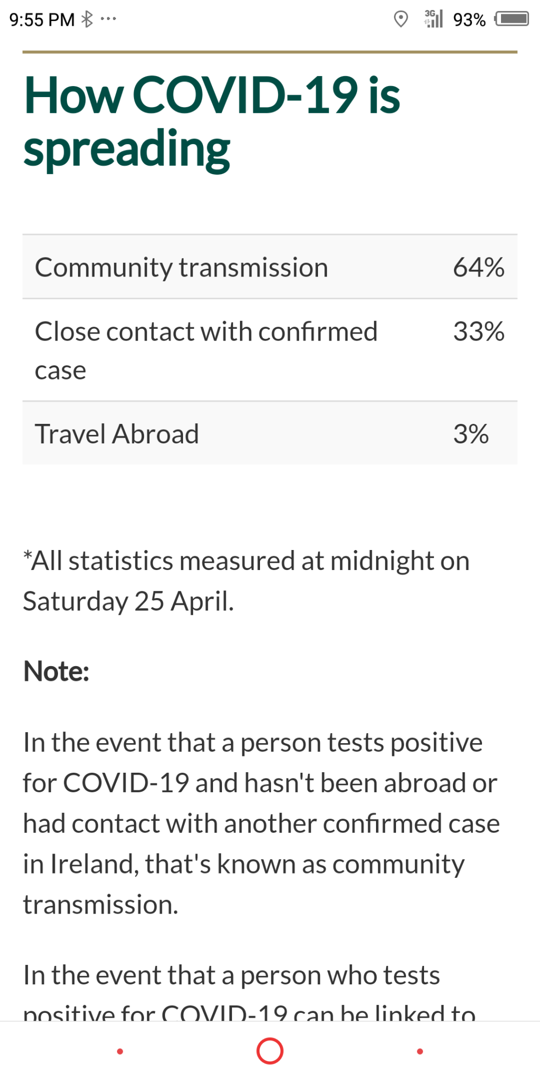Tap the 93% battery percentage

click(469, 20)
